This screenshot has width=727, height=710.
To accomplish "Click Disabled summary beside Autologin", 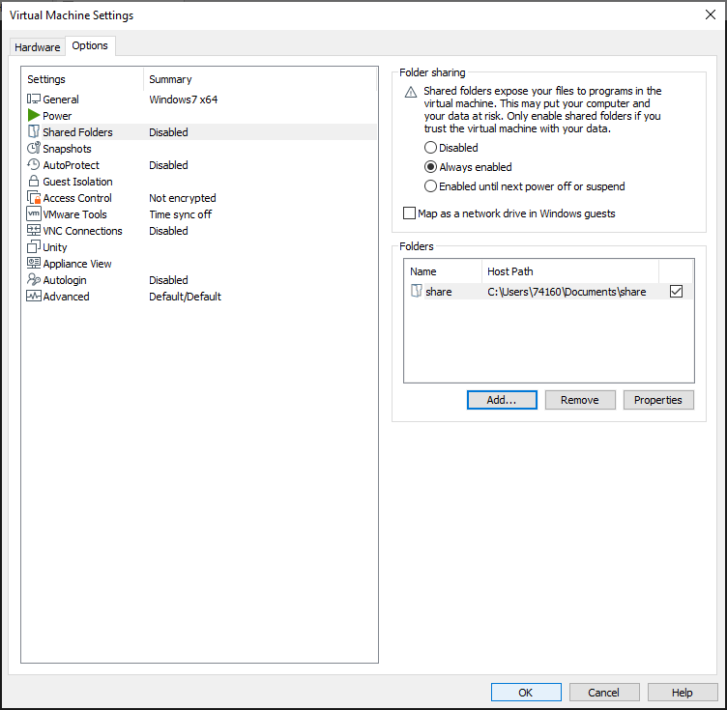I will tap(168, 280).
